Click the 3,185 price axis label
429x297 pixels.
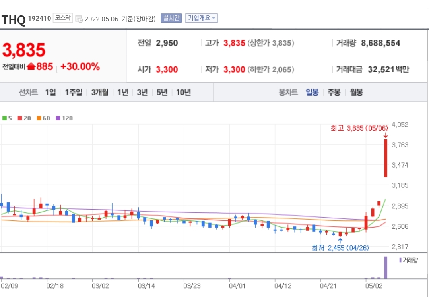(x=400, y=185)
